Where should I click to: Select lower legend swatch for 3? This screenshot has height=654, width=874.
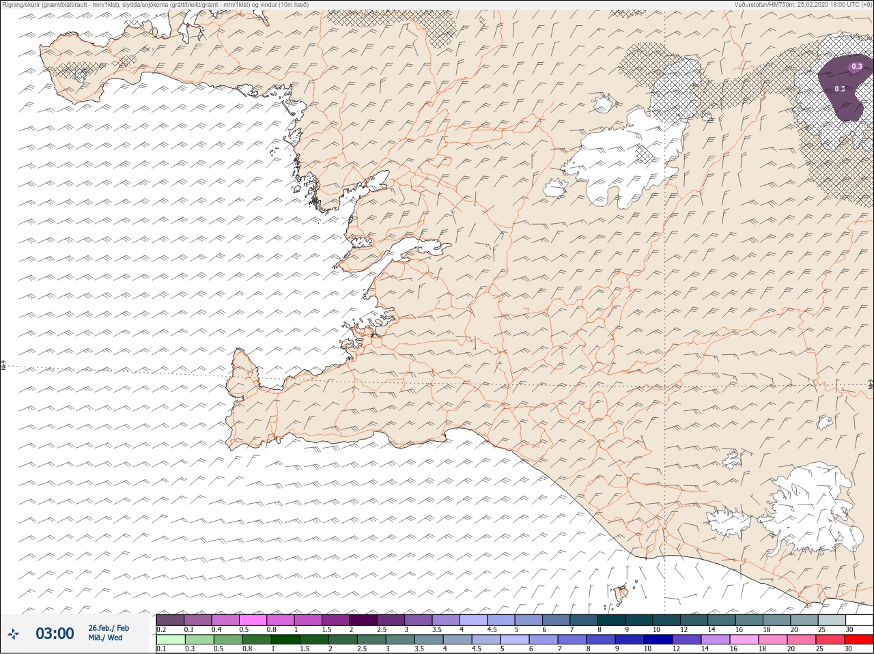[x=400, y=640]
